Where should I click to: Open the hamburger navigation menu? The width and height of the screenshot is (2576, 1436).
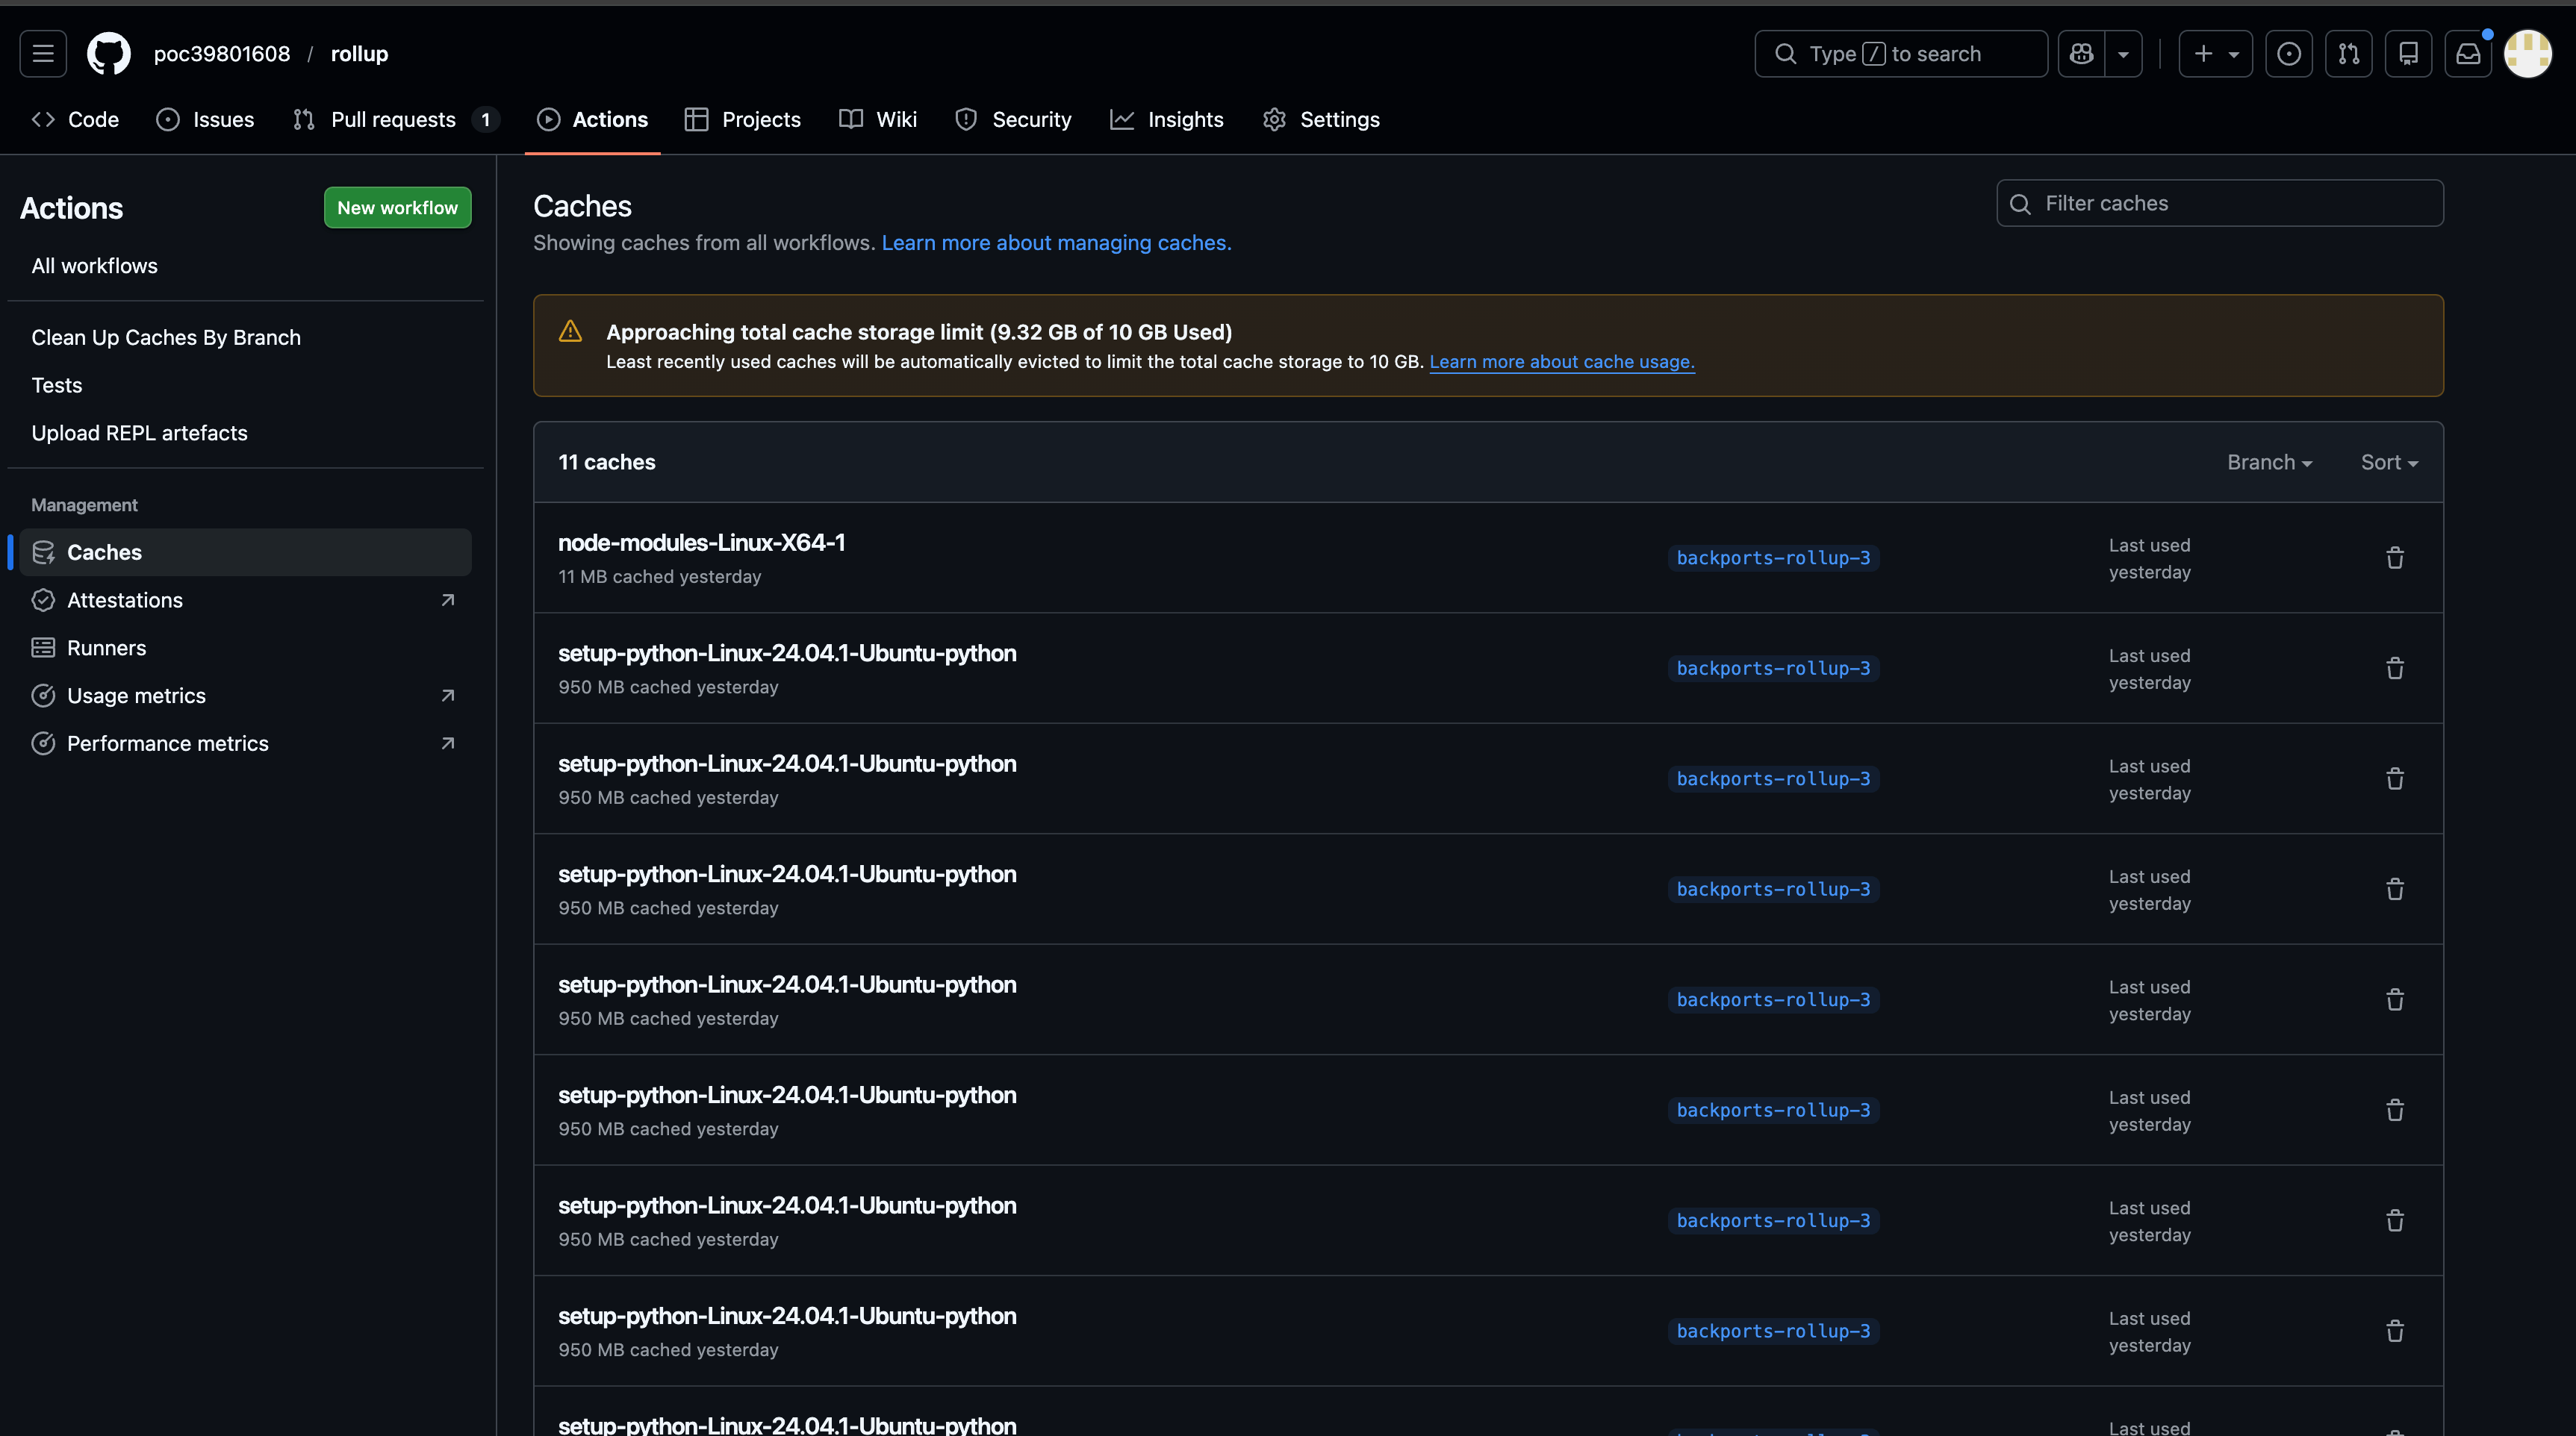[x=43, y=54]
